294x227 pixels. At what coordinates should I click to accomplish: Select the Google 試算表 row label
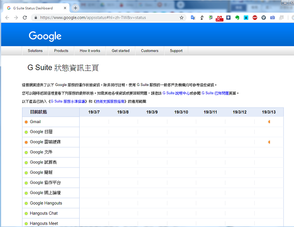click(x=43, y=162)
